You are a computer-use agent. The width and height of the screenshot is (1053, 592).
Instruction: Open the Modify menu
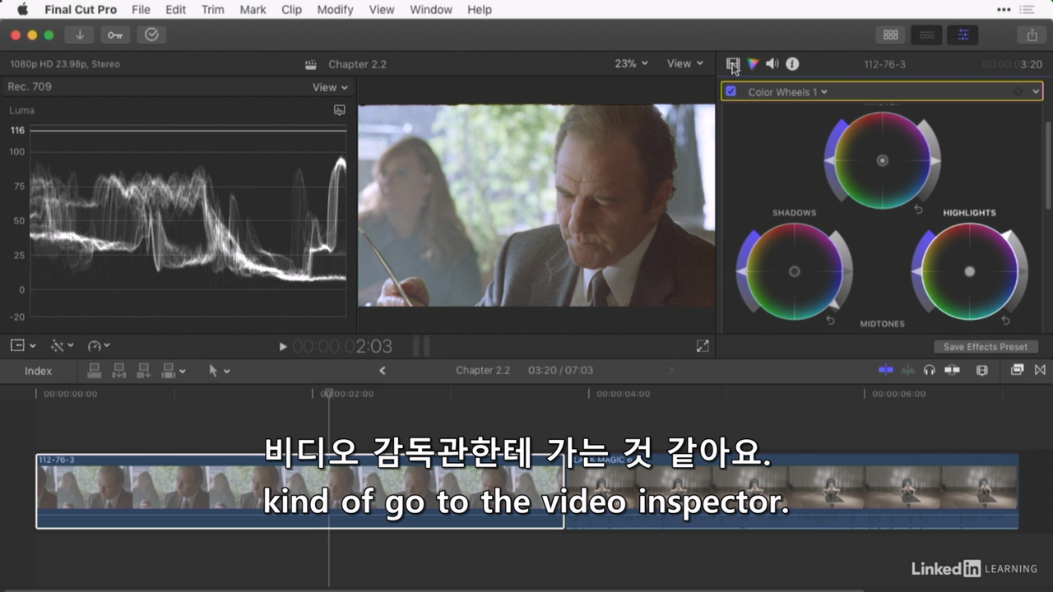pos(335,10)
